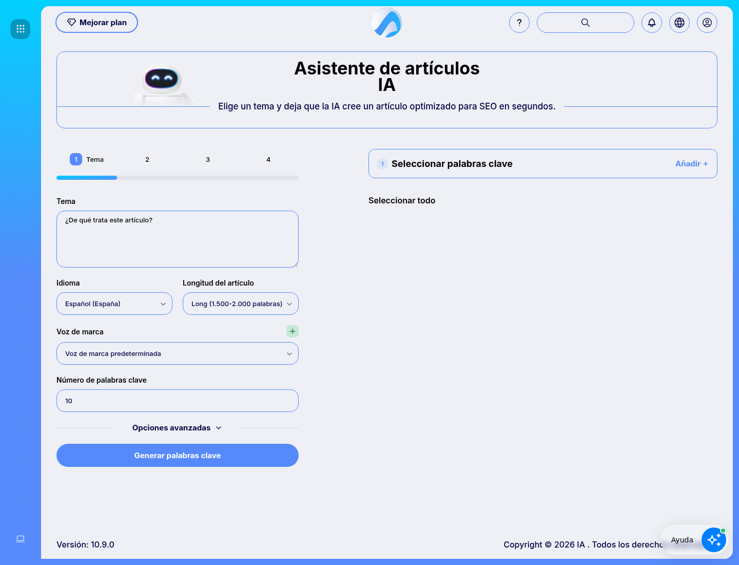This screenshot has width=739, height=565.
Task: Open the Idioma dropdown Español (España)
Action: (x=114, y=304)
